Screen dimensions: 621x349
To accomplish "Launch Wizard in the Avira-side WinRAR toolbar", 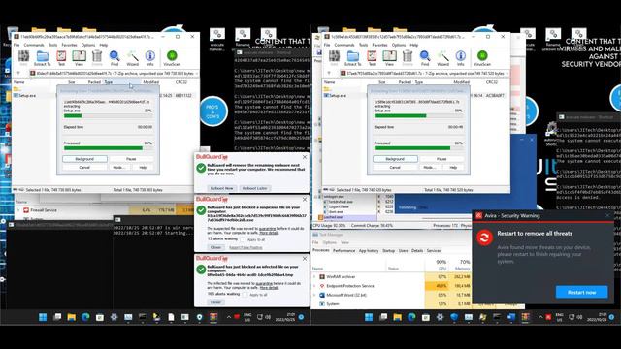I will 442,58.
